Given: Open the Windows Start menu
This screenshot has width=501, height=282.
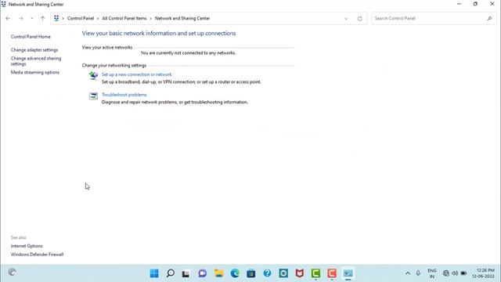Looking at the screenshot, I should 154,273.
